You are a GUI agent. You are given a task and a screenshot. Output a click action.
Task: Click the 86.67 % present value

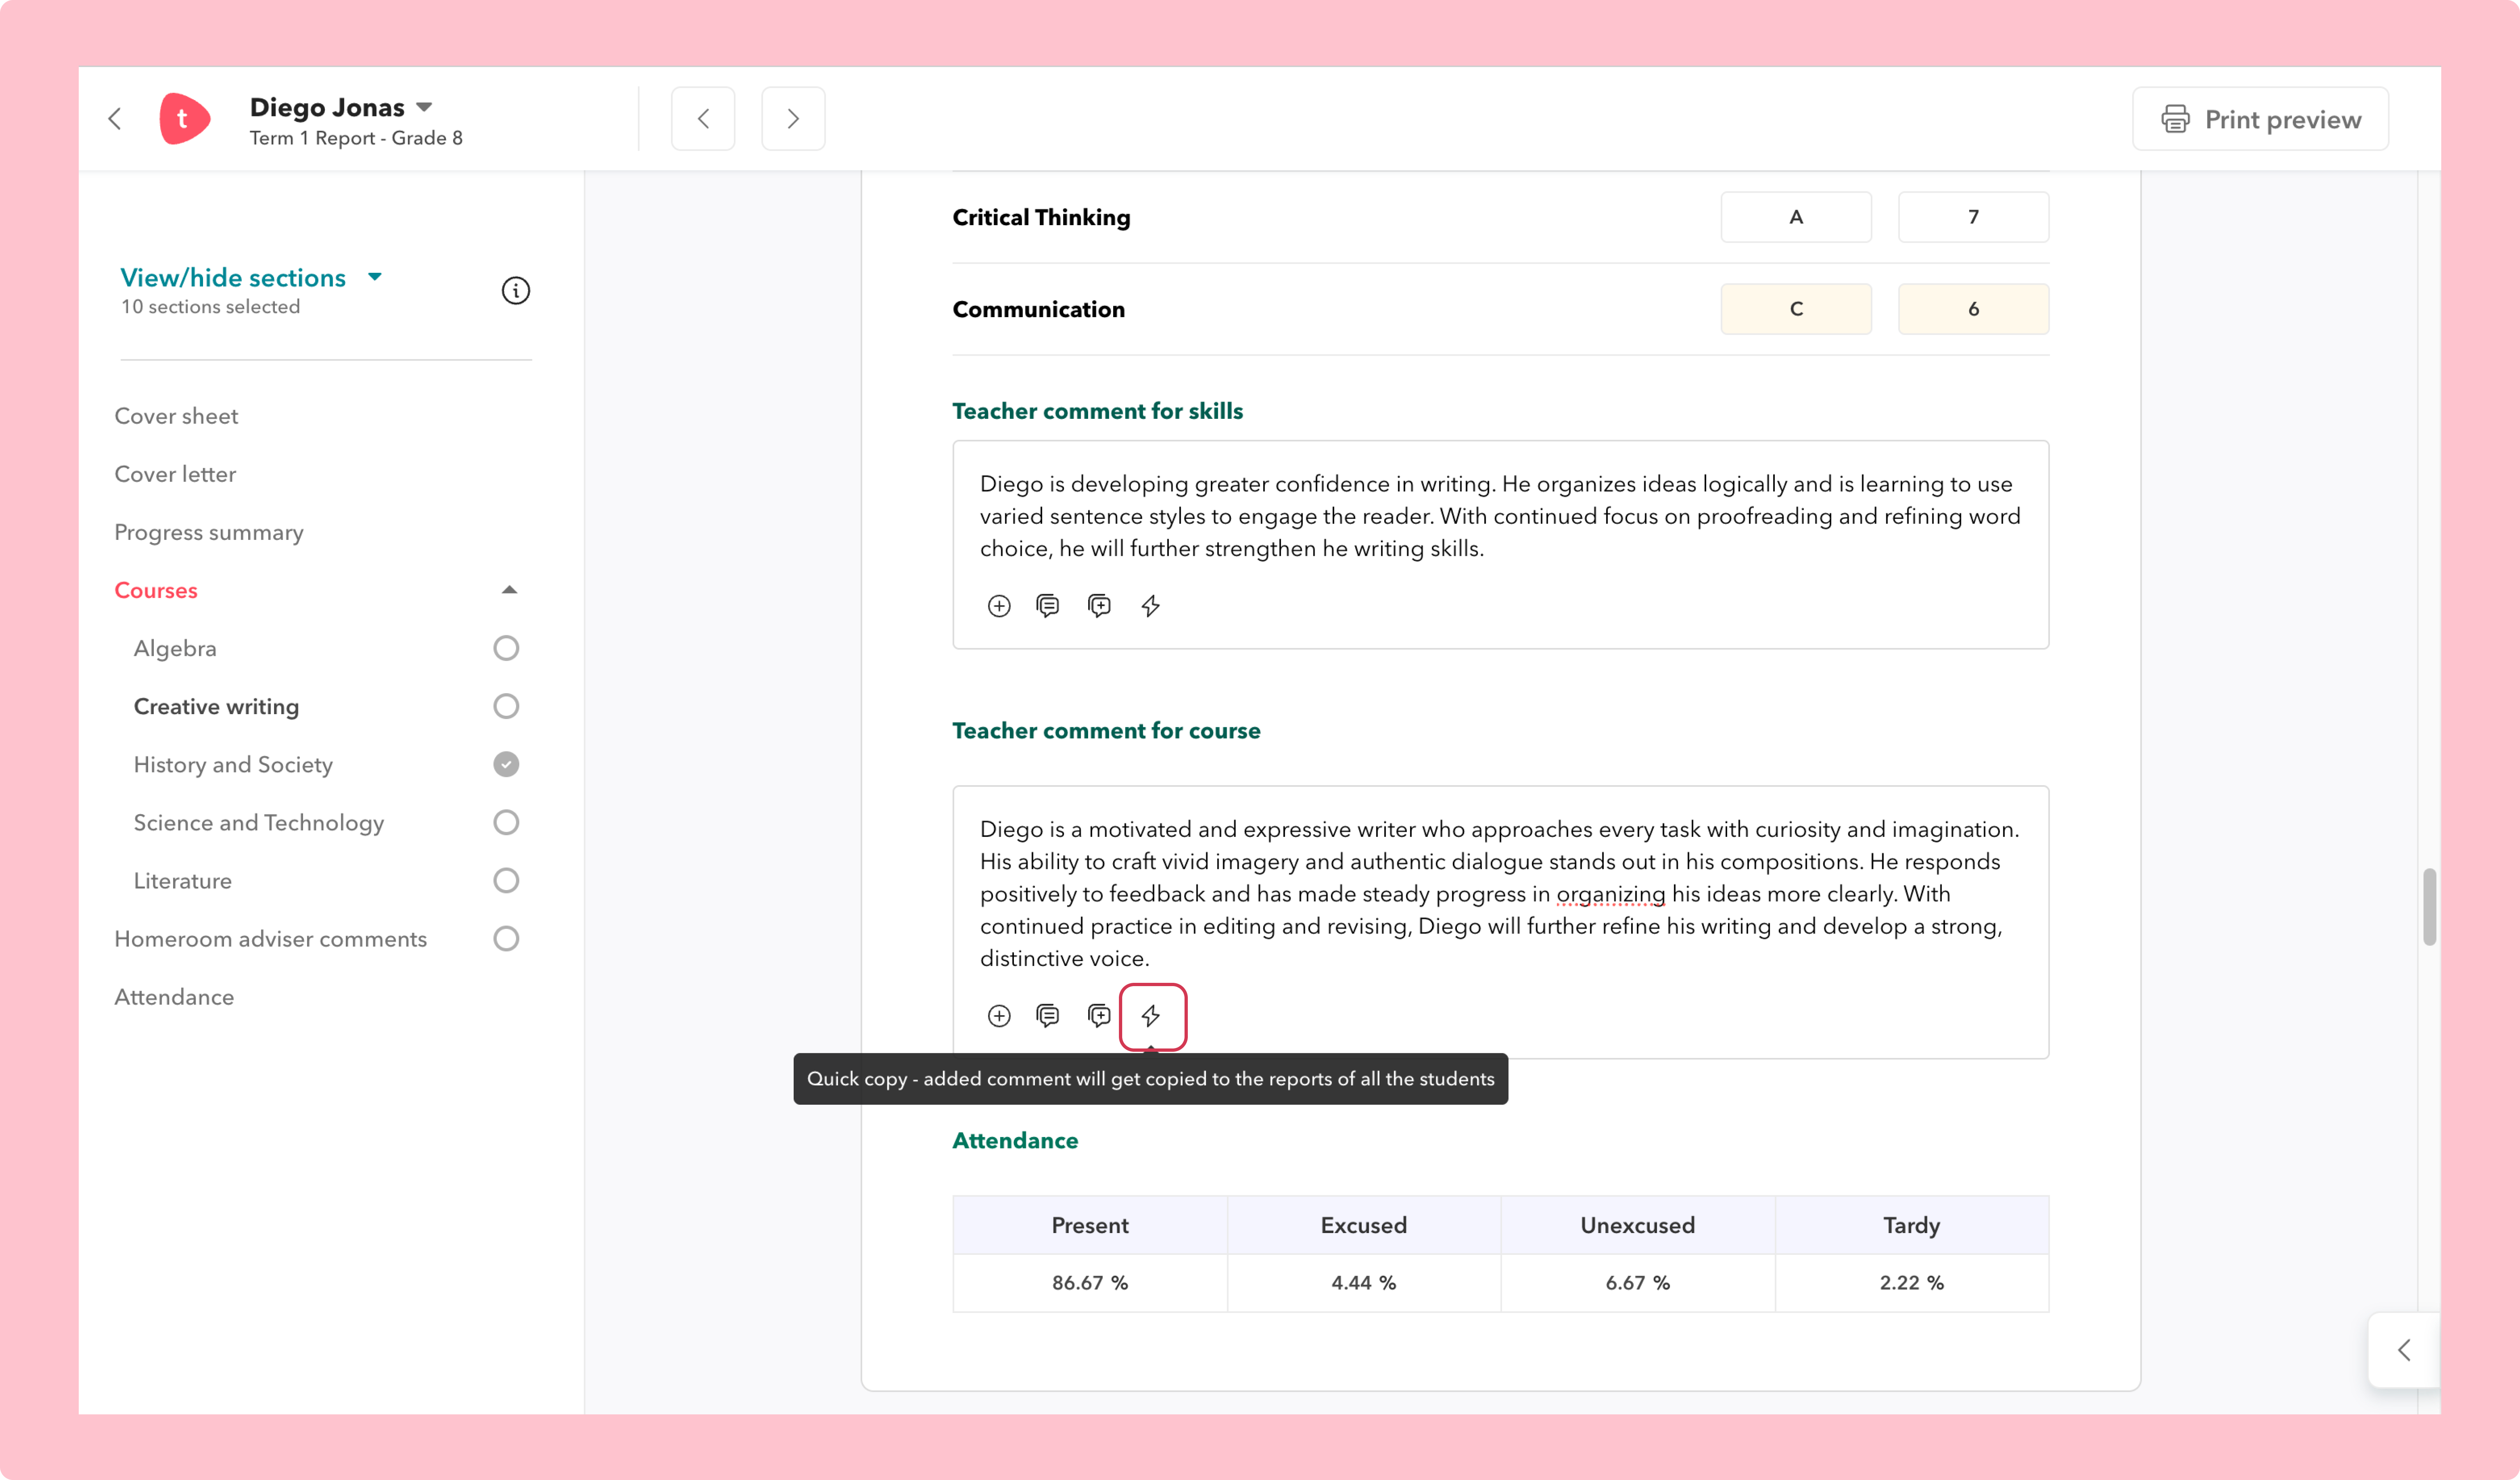1090,1283
